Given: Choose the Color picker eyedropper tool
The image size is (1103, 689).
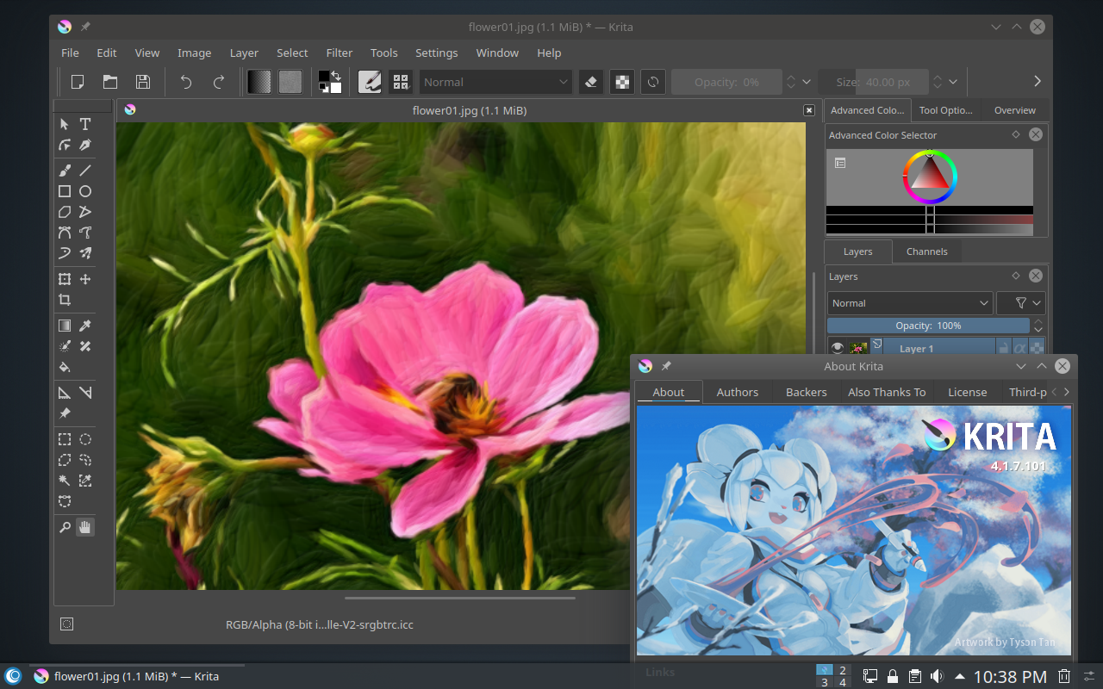Looking at the screenshot, I should pyautogui.click(x=85, y=326).
